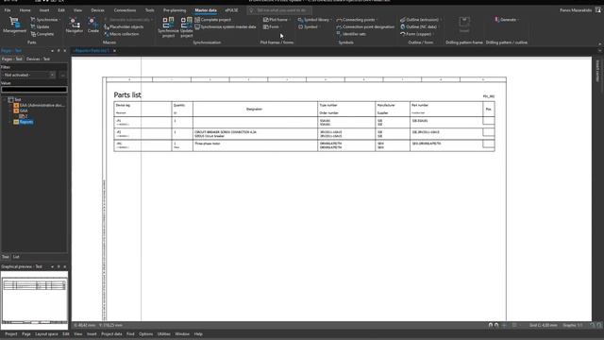Open the parts Management tool
Image resolution: width=604 pixels, height=340 pixels.
pos(14,25)
